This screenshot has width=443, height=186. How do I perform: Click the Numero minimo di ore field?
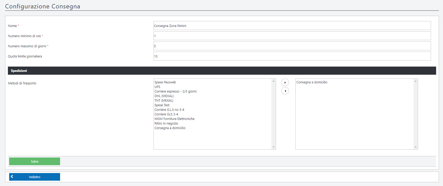click(x=292, y=36)
